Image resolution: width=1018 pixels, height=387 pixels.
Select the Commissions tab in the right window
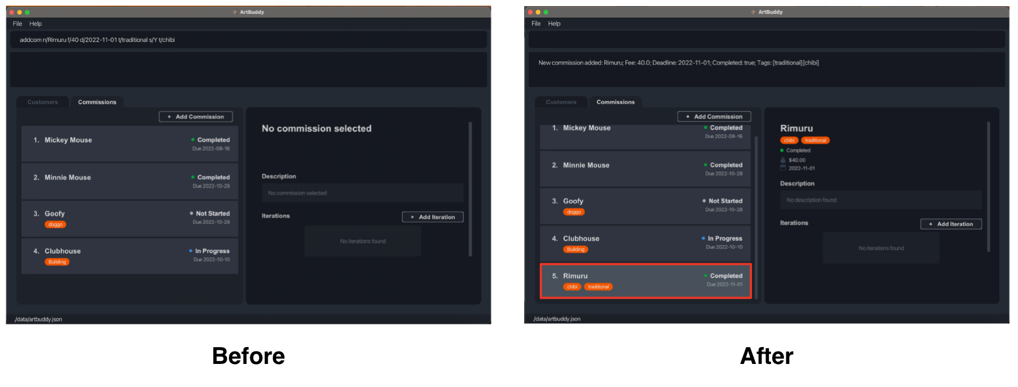[x=615, y=102]
